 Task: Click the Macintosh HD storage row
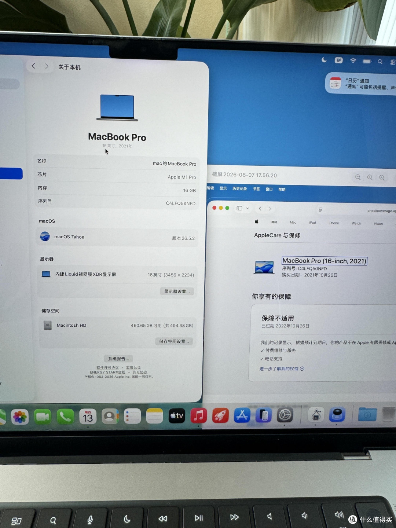(117, 325)
